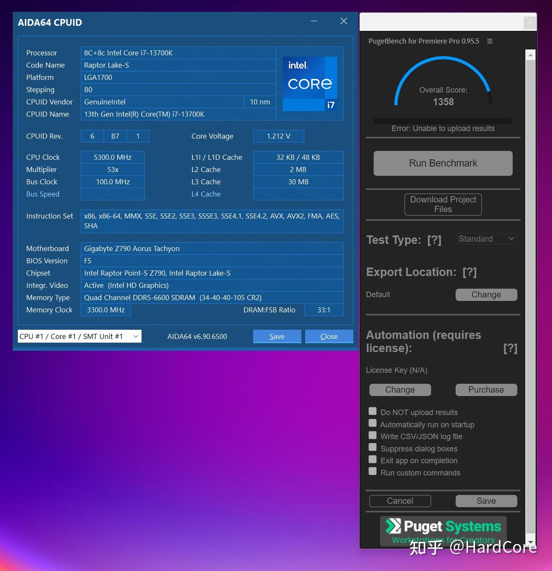Screen dimensions: 552x571
Task: Enable Do NOT upload results checkbox
Action: click(x=372, y=411)
